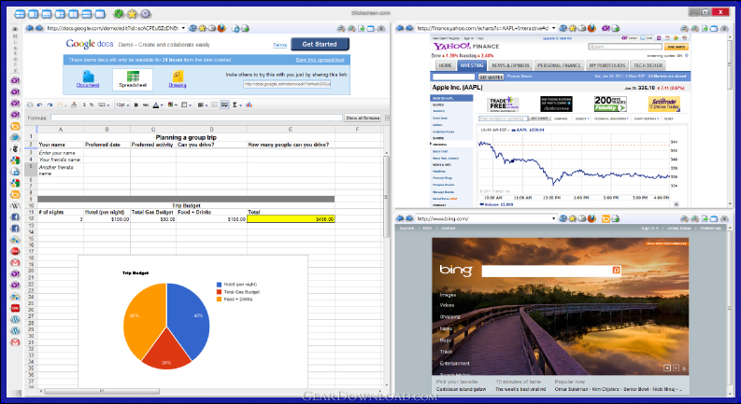
Task: Click Show all formulas button
Action: click(363, 118)
